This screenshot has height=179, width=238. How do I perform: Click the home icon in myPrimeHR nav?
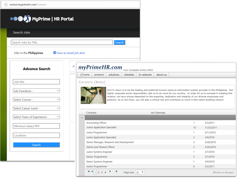[x=81, y=75]
